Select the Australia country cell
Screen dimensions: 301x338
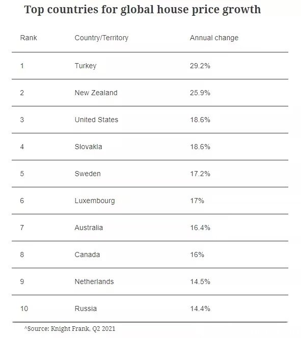[89, 228]
